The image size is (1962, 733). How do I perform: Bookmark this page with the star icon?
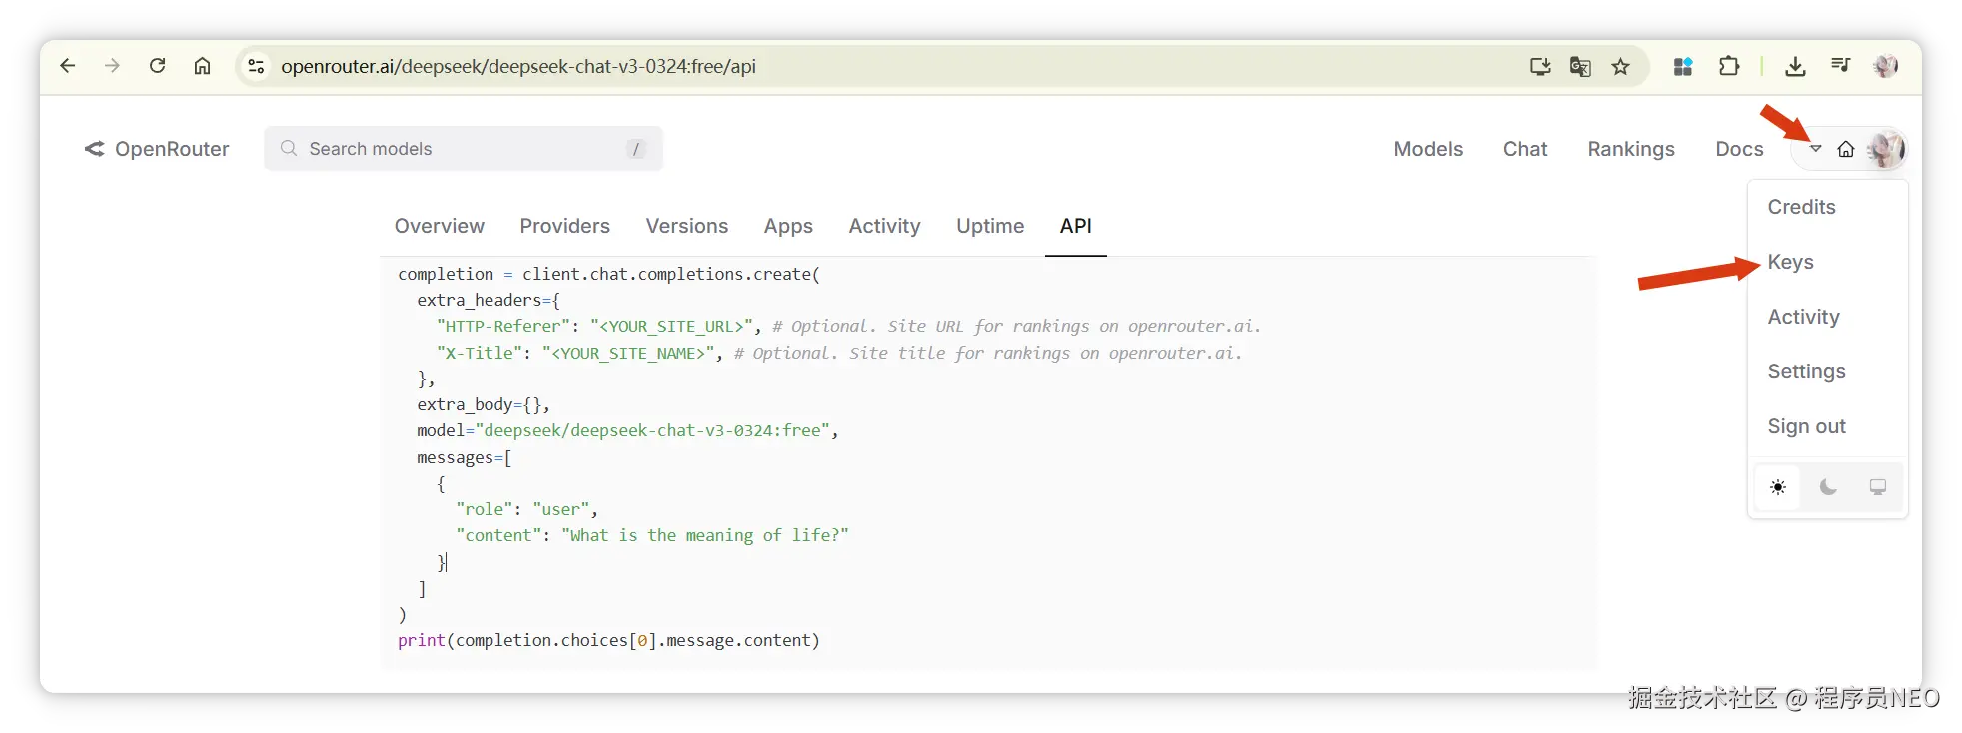(x=1620, y=66)
